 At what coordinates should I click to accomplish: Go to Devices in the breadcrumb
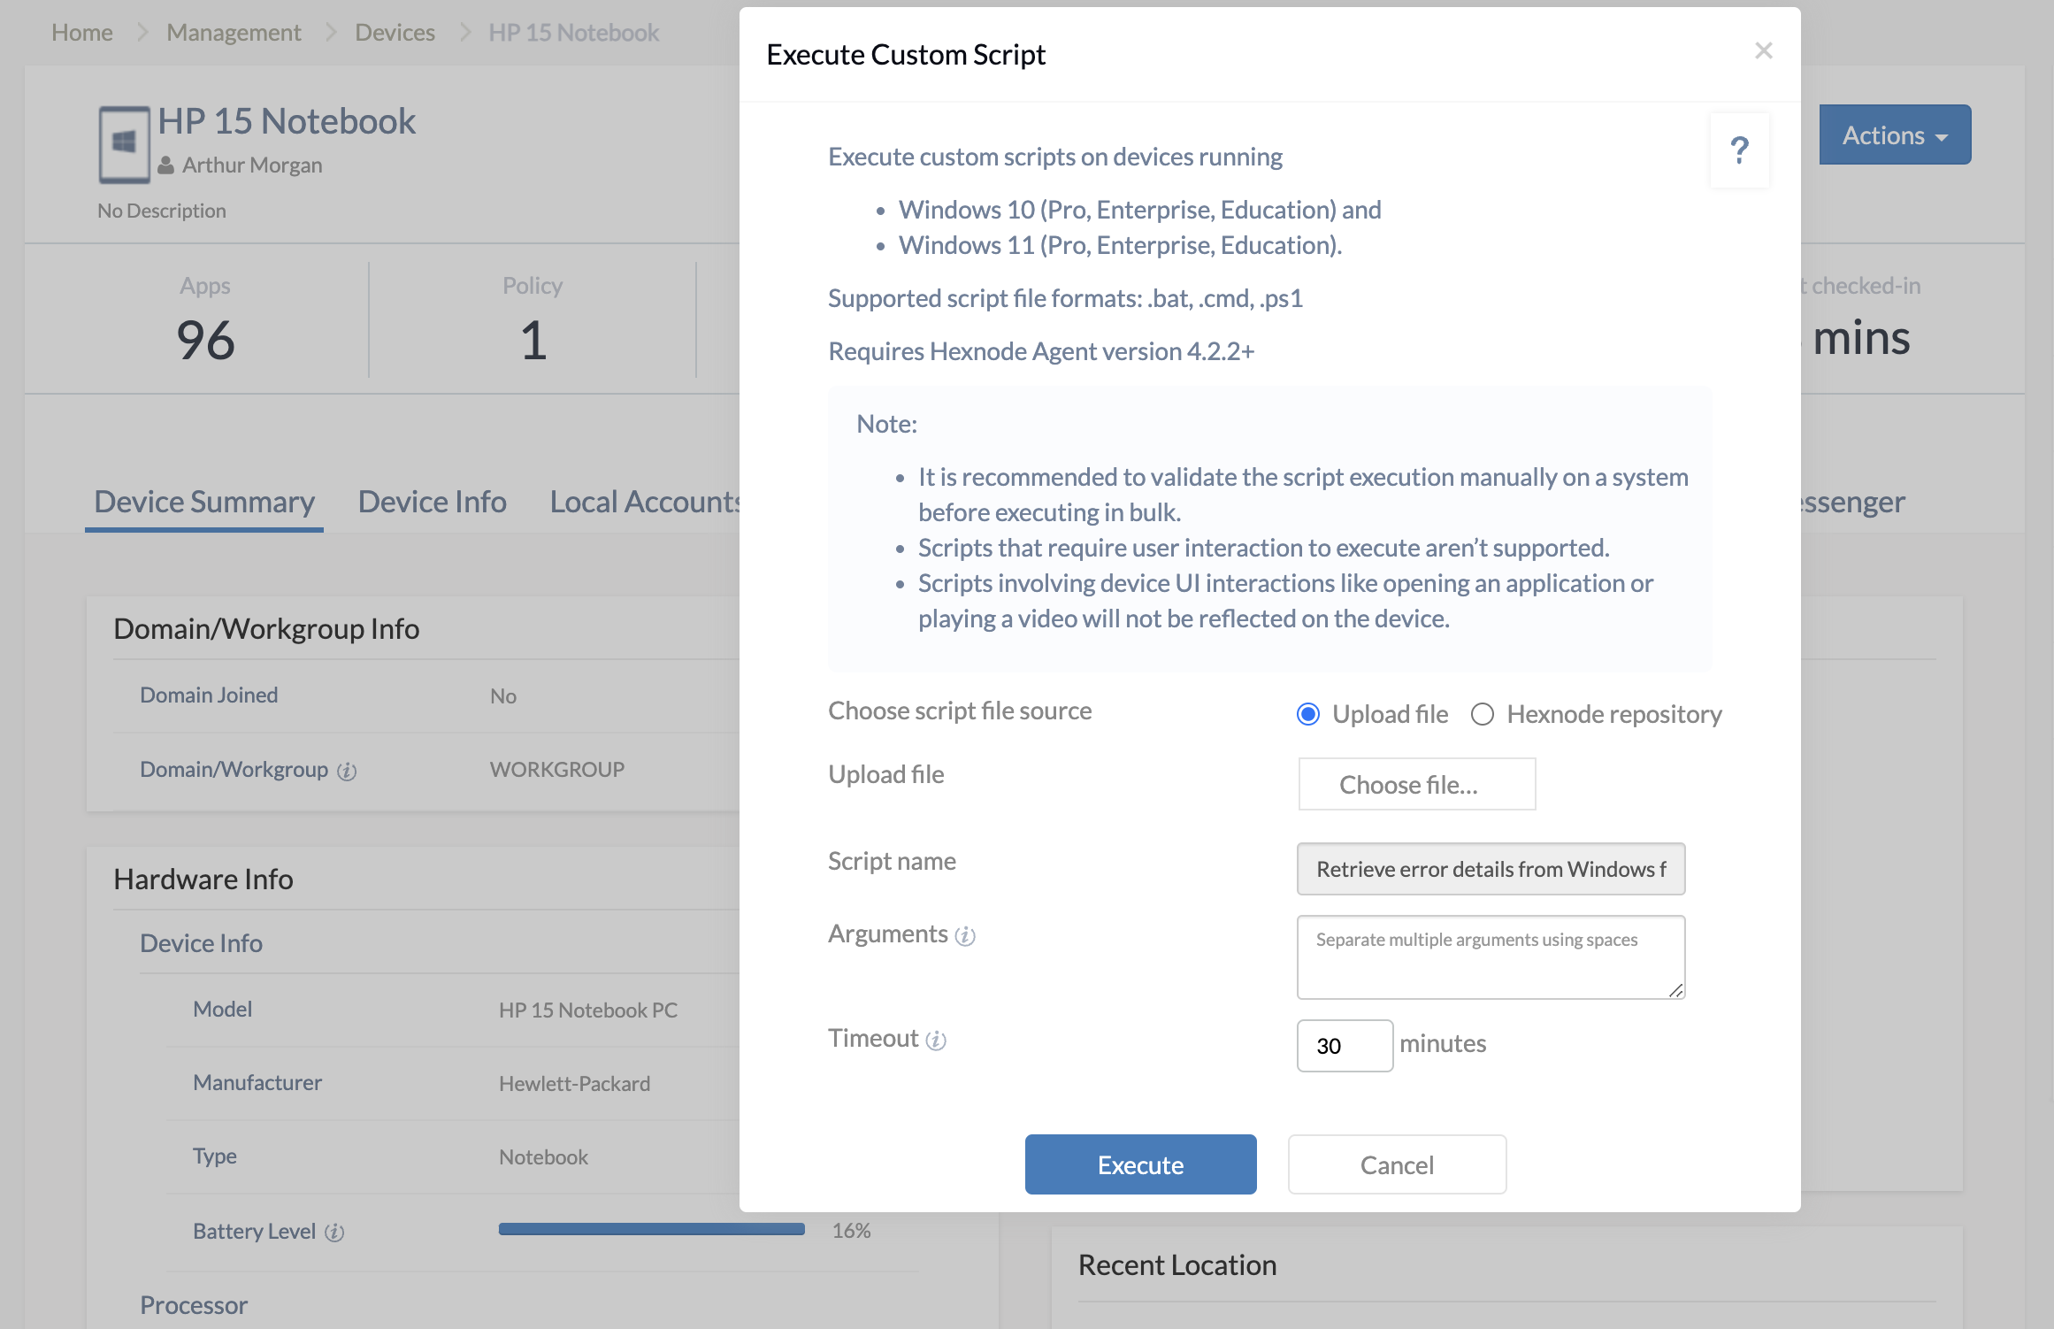click(395, 33)
